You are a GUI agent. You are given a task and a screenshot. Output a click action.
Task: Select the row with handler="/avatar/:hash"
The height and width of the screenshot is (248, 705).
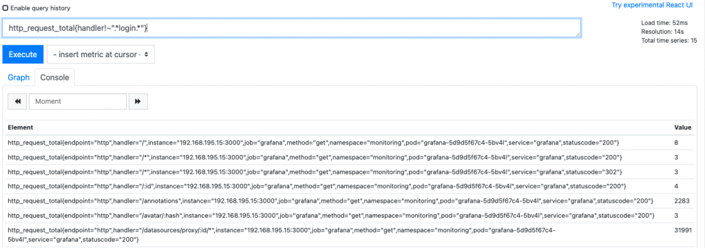[349, 215]
